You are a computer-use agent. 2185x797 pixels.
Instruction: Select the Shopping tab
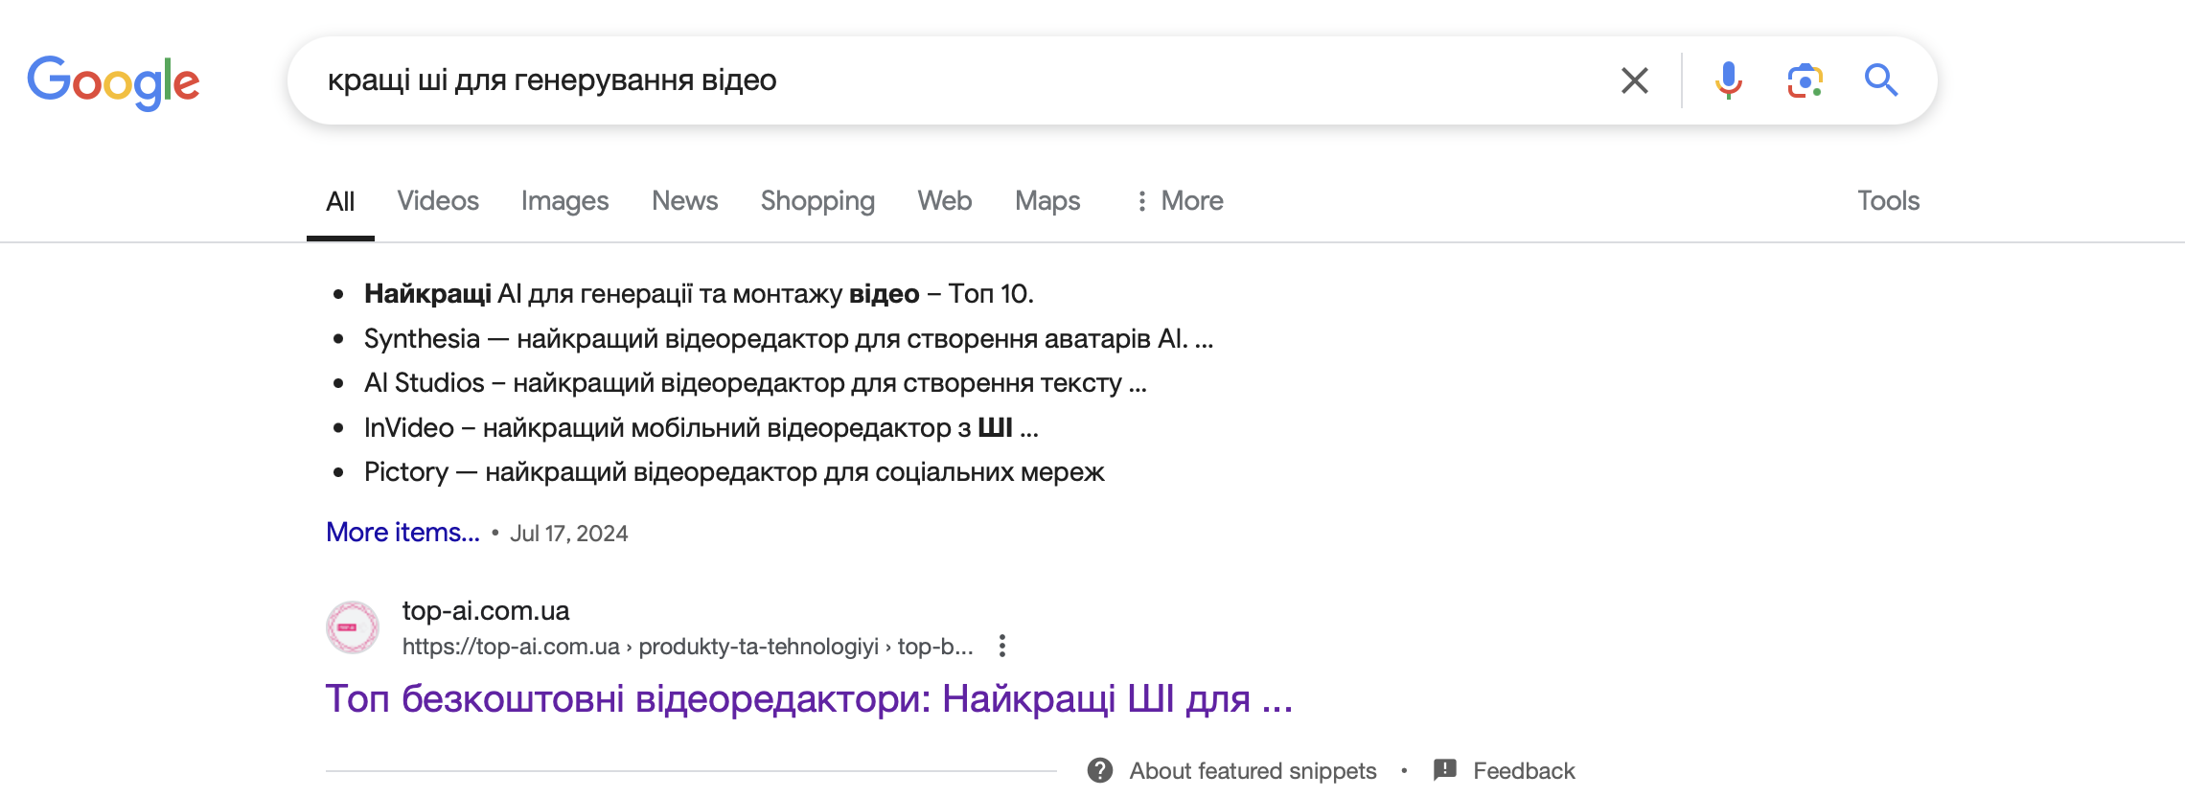point(817,201)
